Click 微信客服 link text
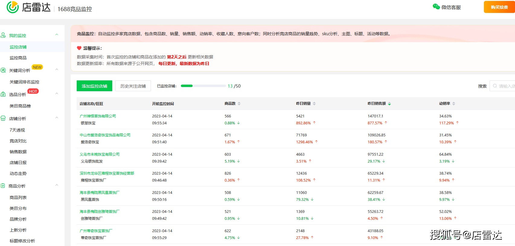This screenshot has width=515, height=246. pos(451,7)
